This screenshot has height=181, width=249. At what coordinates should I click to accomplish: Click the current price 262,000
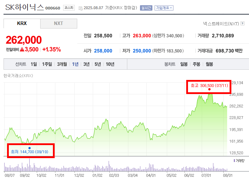[x=24, y=40]
